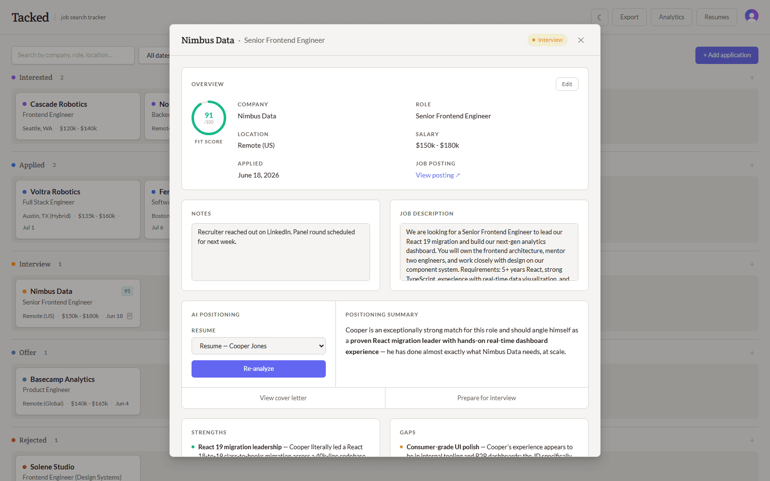
Task: Toggle dark mode moon icon
Action: (599, 17)
